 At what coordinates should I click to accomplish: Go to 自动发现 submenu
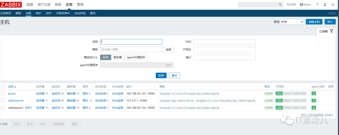tap(80, 13)
